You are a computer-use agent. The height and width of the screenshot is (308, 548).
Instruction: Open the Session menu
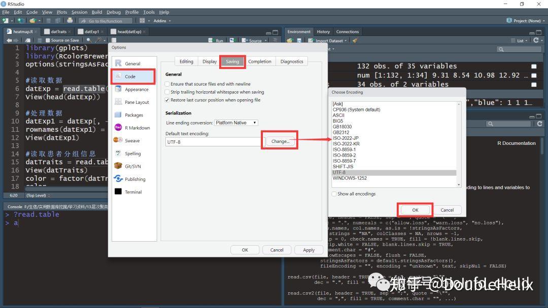79,12
